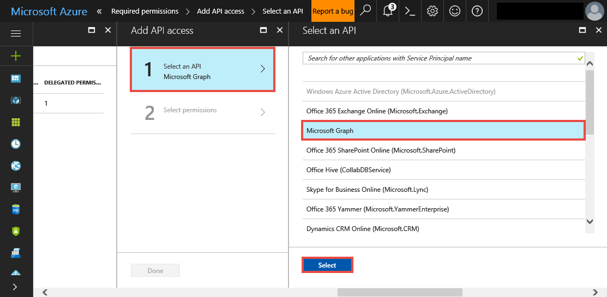The height and width of the screenshot is (297, 607).
Task: Open the Cloud Shell console icon
Action: pos(410,11)
